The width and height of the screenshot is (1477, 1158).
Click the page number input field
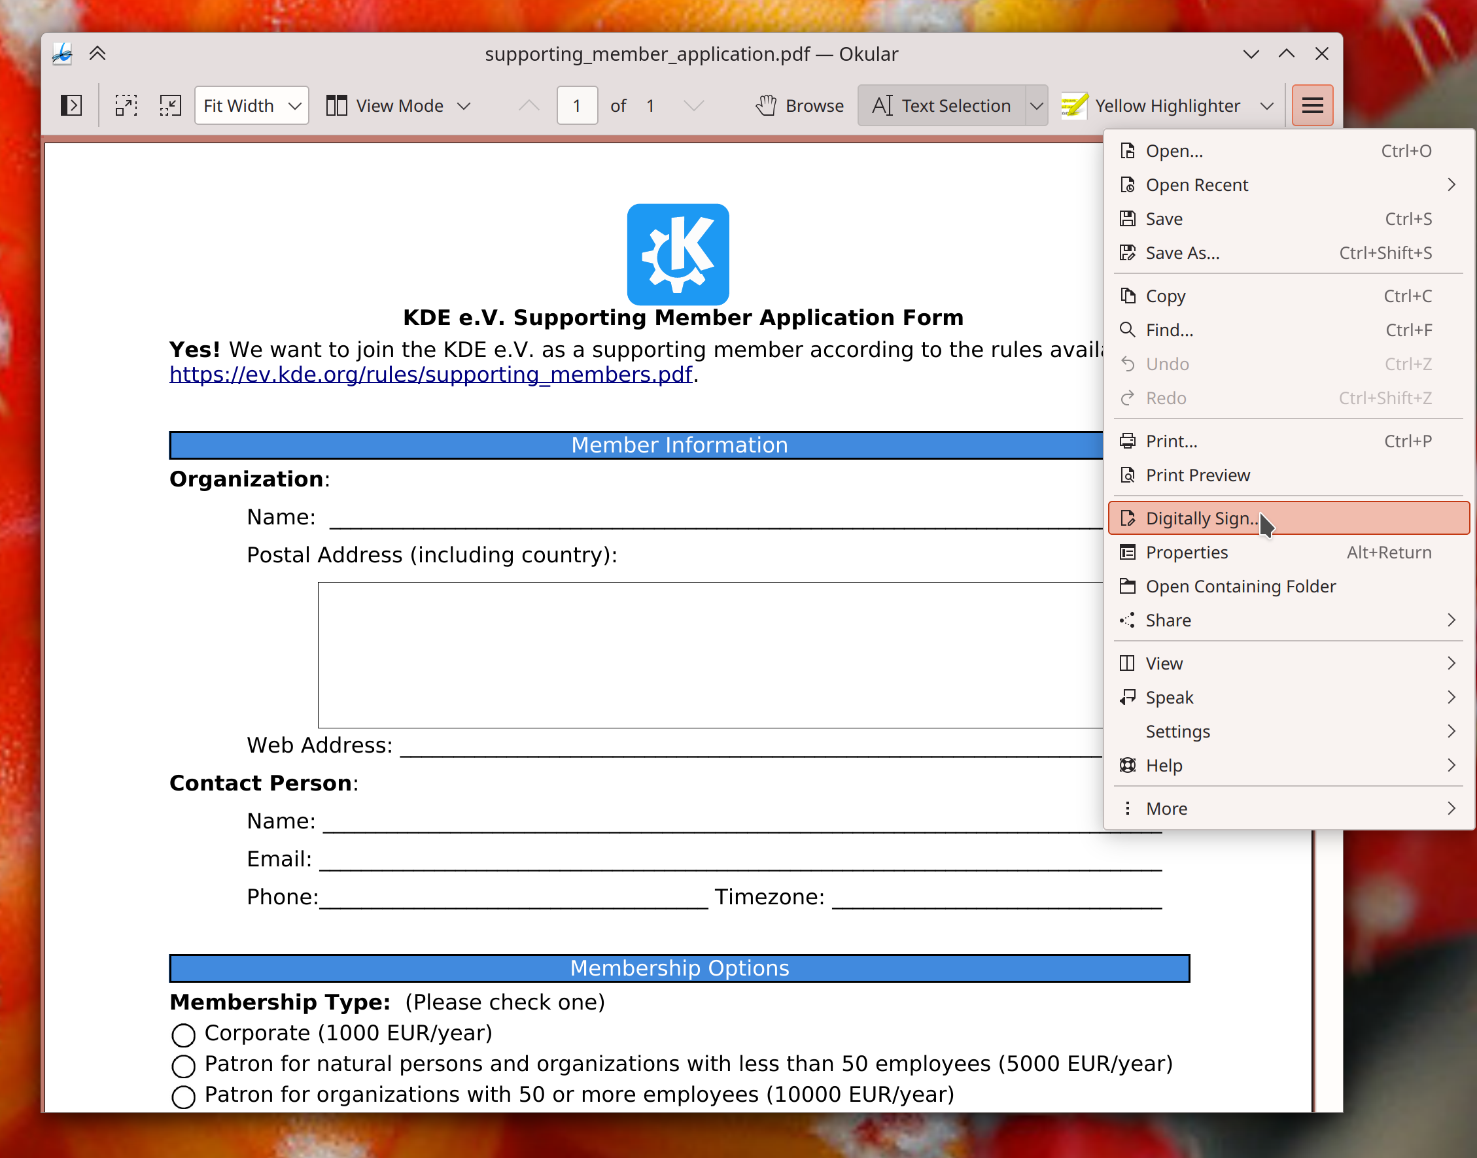(x=576, y=105)
